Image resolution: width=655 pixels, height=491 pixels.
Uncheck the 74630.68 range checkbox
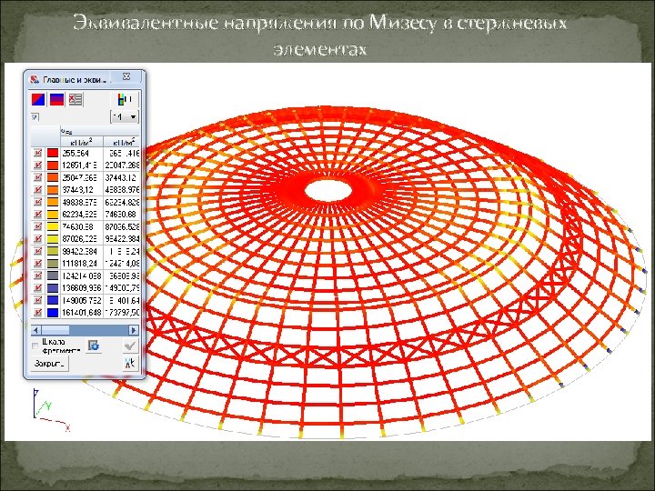tap(37, 226)
